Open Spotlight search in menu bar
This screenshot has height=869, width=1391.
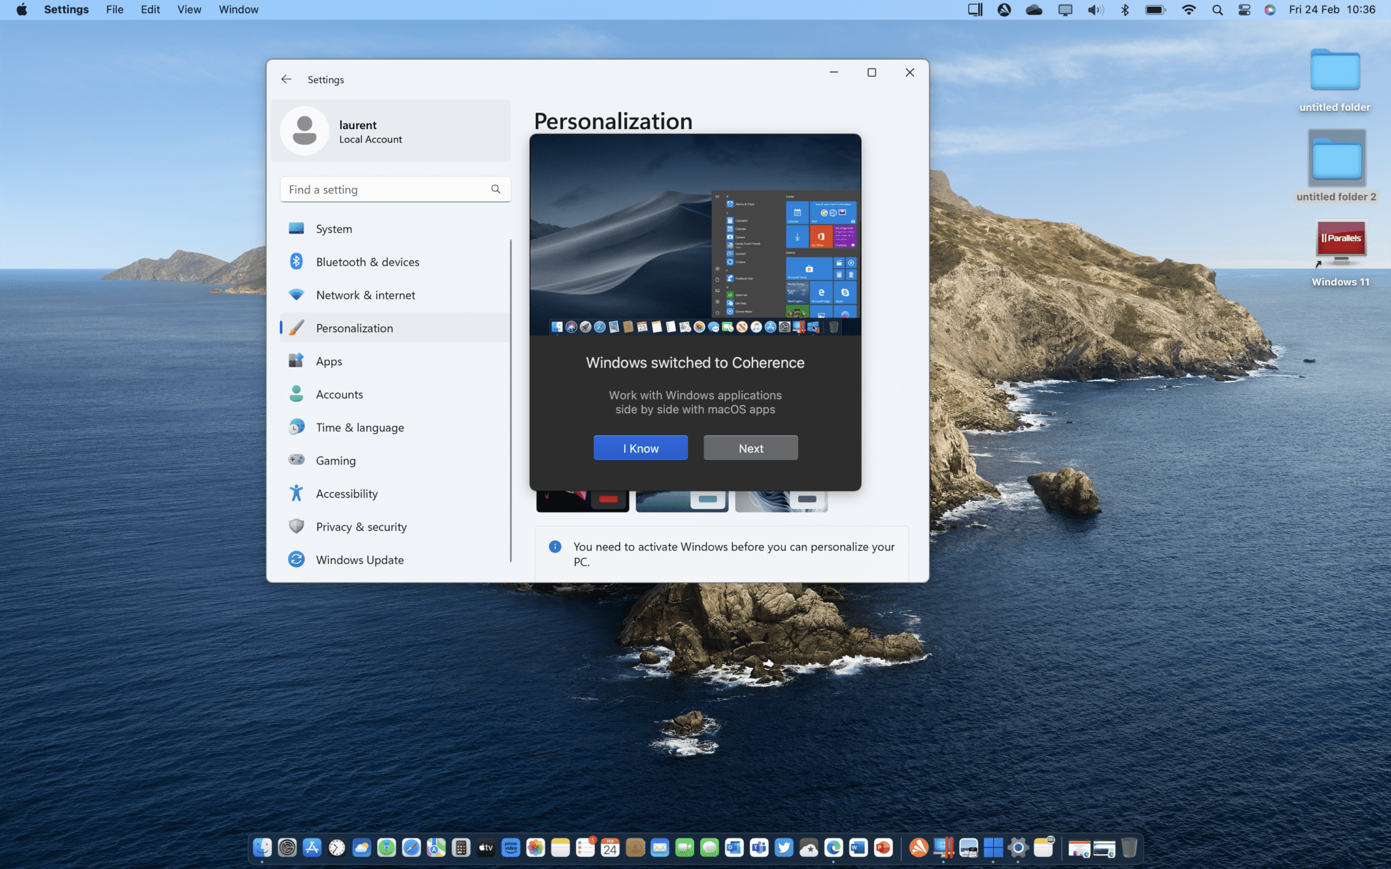click(x=1217, y=10)
